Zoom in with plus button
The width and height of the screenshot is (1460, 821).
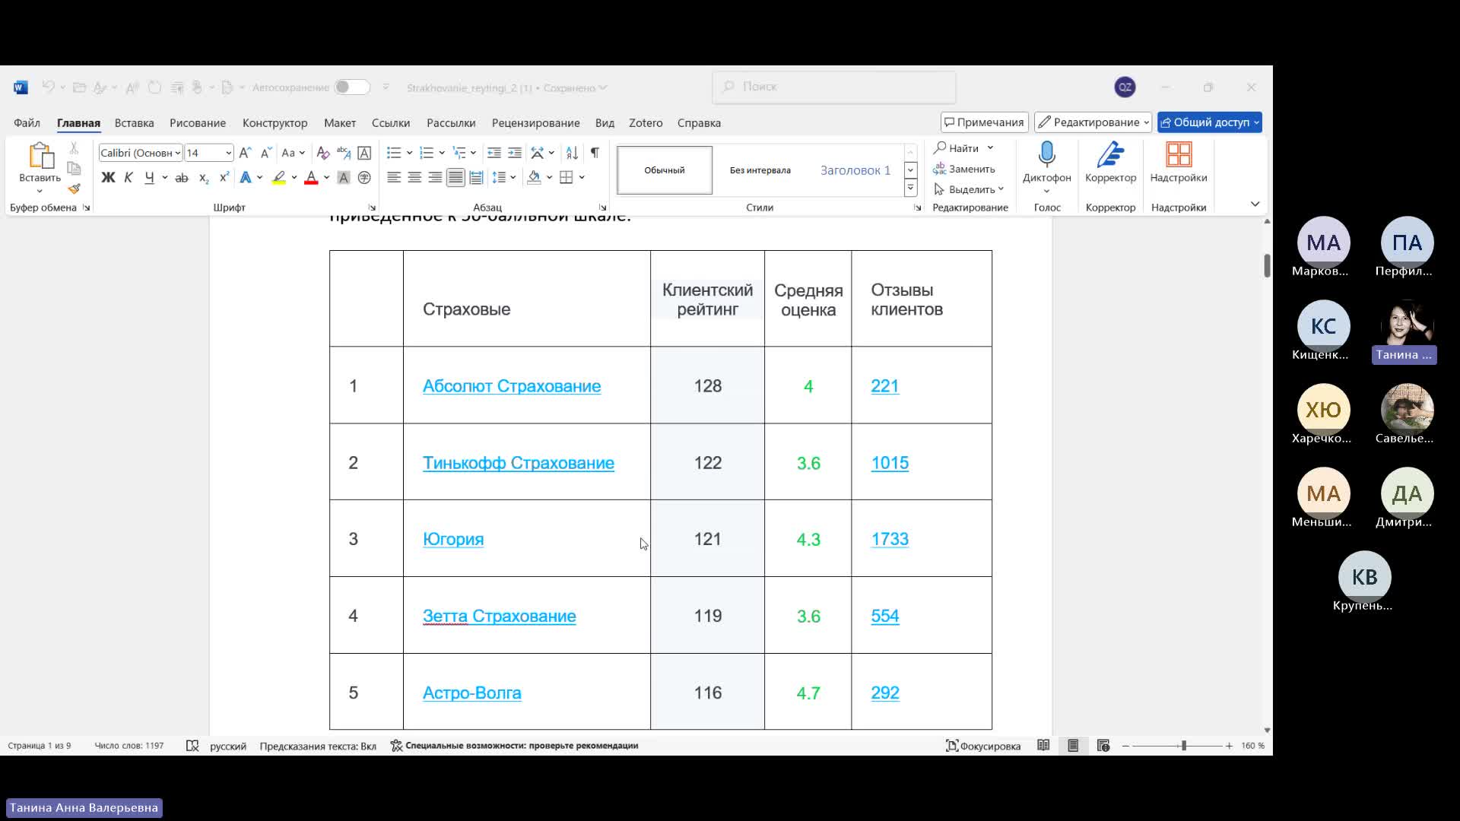tap(1229, 746)
